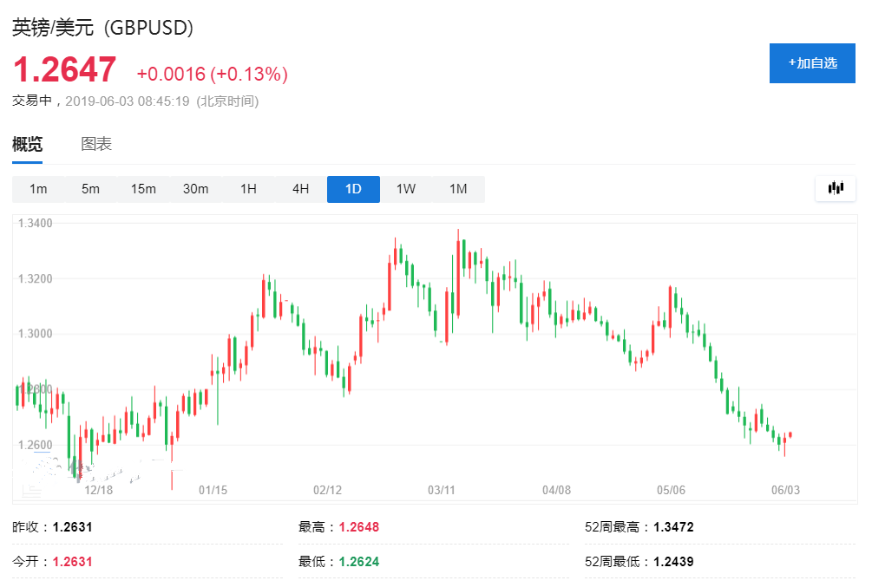Add GBPUSD to watchlist with +加自选
The width and height of the screenshot is (872, 587).
click(812, 63)
